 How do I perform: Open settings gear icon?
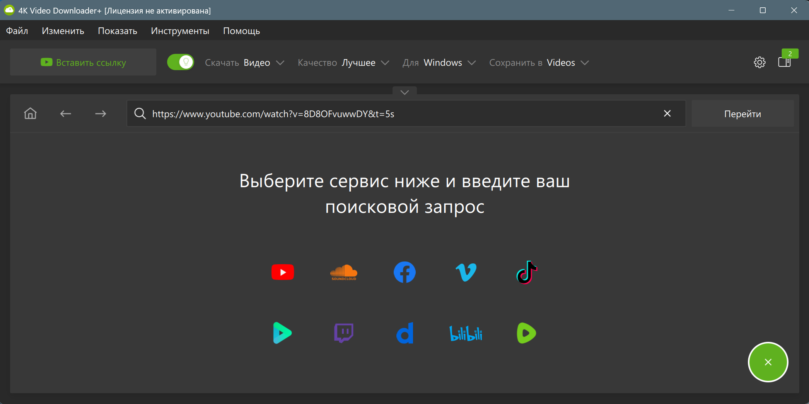(x=760, y=62)
